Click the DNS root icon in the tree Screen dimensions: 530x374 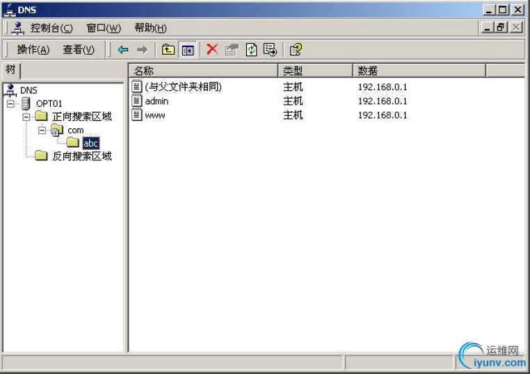coord(11,90)
